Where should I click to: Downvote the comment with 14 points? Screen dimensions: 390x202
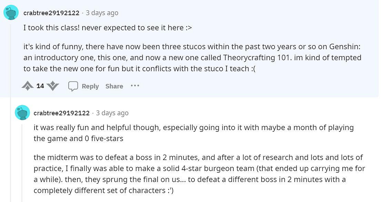coord(53,86)
